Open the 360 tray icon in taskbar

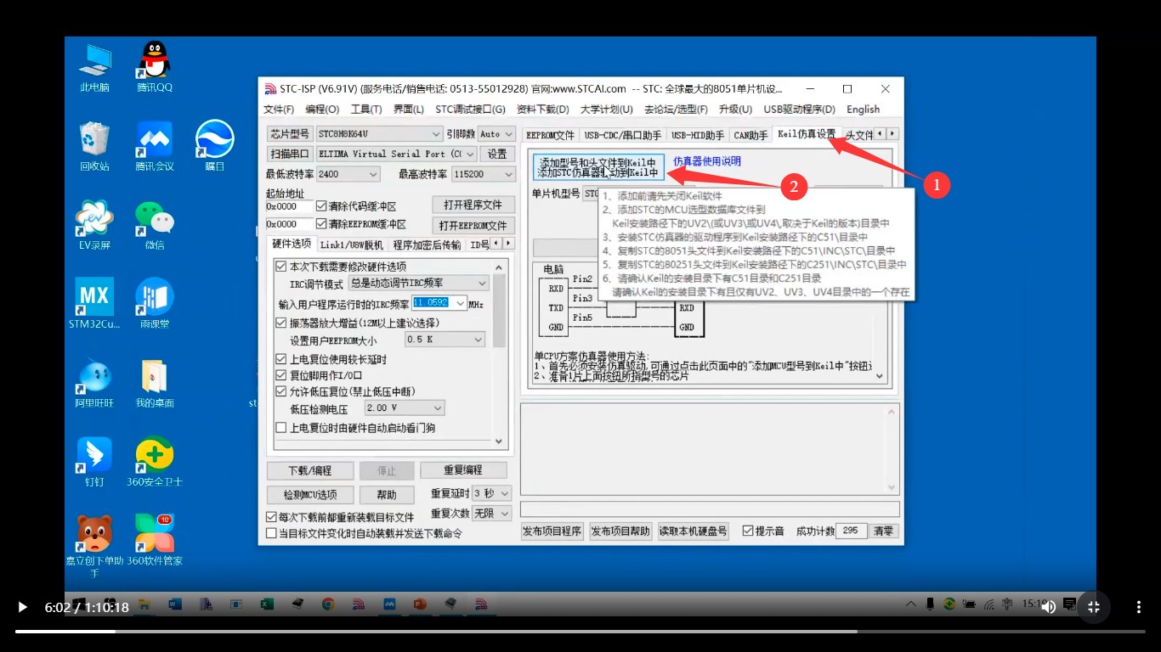point(949,604)
